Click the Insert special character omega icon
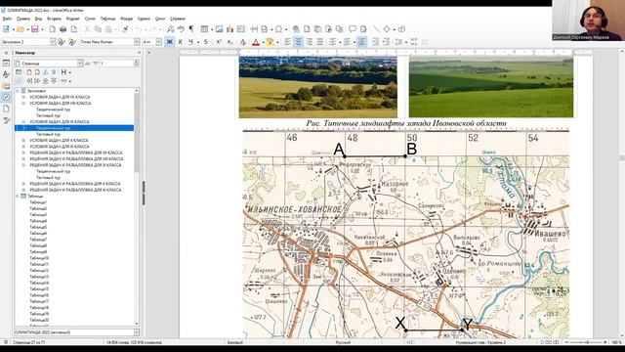 pyautogui.click(x=278, y=29)
